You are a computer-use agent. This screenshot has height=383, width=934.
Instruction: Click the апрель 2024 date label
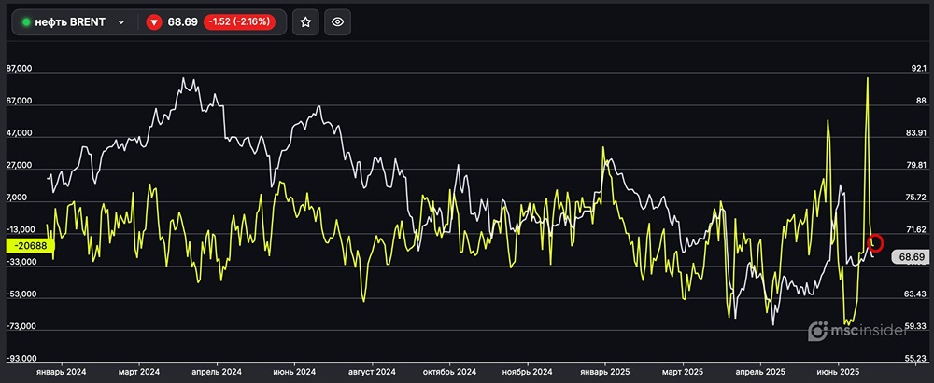click(x=217, y=372)
